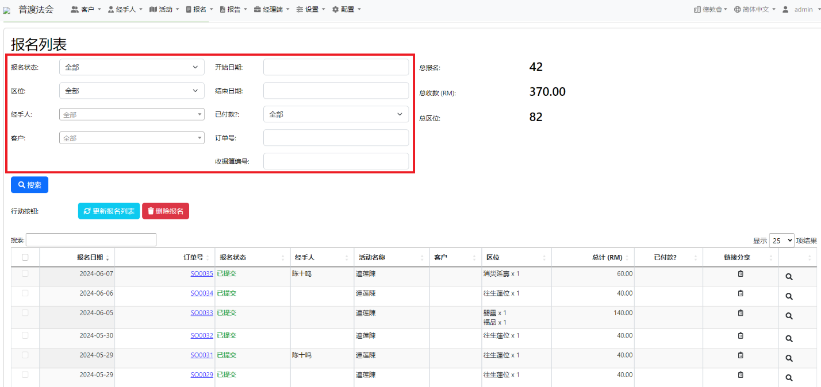The image size is (821, 387).
Task: Open the 报名 navbar menu
Action: pyautogui.click(x=200, y=9)
